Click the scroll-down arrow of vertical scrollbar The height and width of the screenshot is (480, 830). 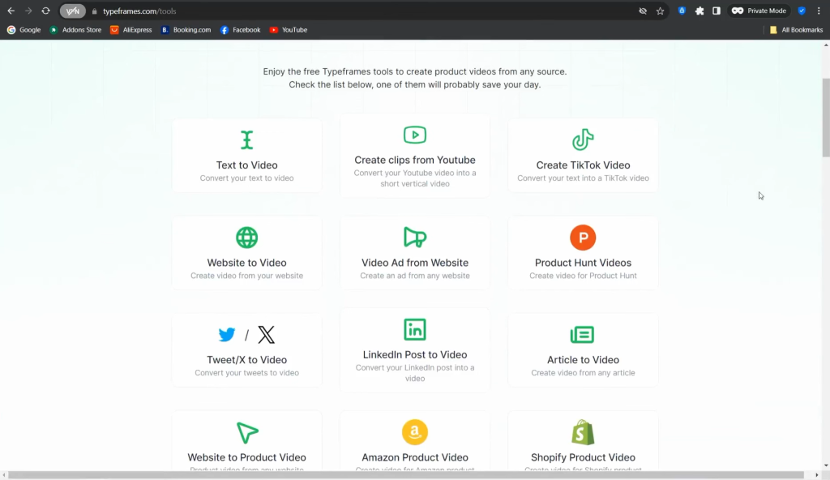click(x=826, y=465)
